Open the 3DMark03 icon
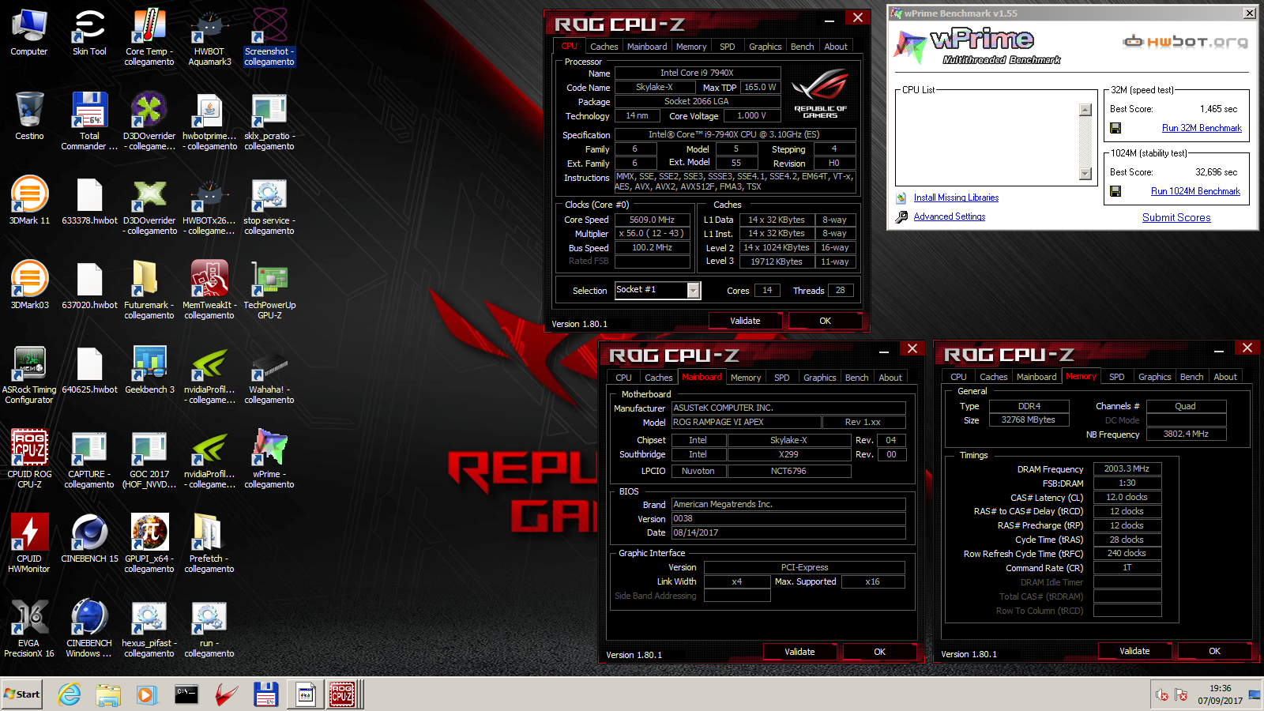 [29, 285]
